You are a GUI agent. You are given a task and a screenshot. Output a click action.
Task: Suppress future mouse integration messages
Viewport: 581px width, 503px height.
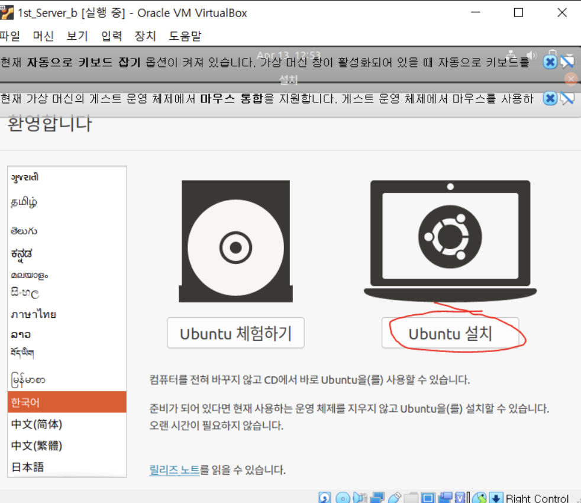(567, 99)
